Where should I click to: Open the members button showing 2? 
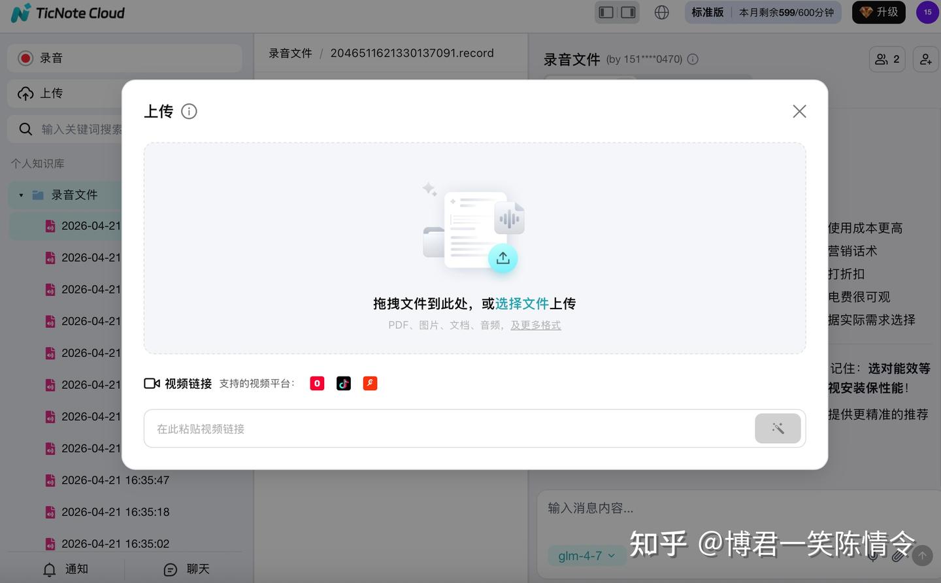click(x=887, y=59)
